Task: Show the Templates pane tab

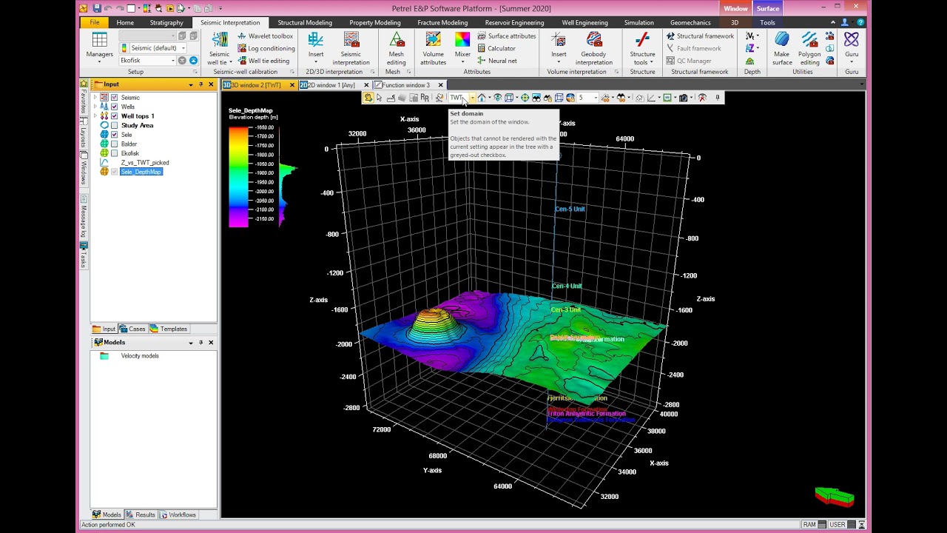Action: click(x=169, y=329)
